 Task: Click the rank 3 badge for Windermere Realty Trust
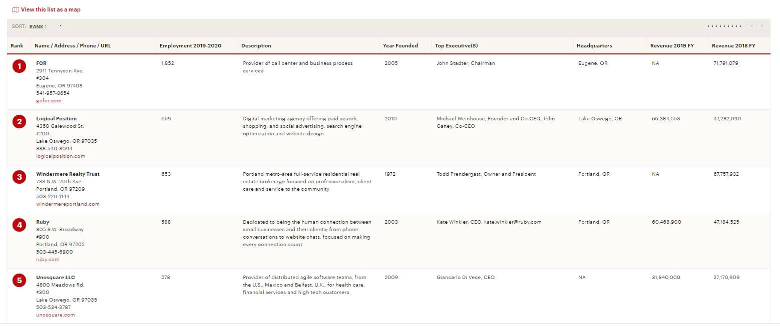click(x=19, y=177)
